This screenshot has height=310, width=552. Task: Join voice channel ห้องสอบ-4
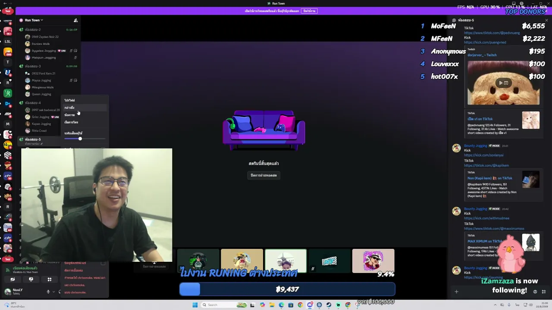tap(33, 103)
